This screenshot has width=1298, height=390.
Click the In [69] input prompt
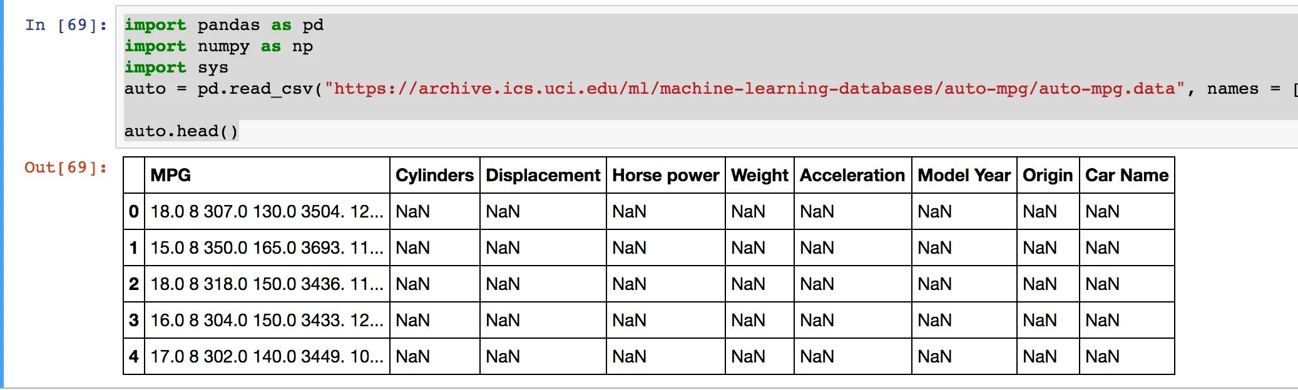click(66, 25)
